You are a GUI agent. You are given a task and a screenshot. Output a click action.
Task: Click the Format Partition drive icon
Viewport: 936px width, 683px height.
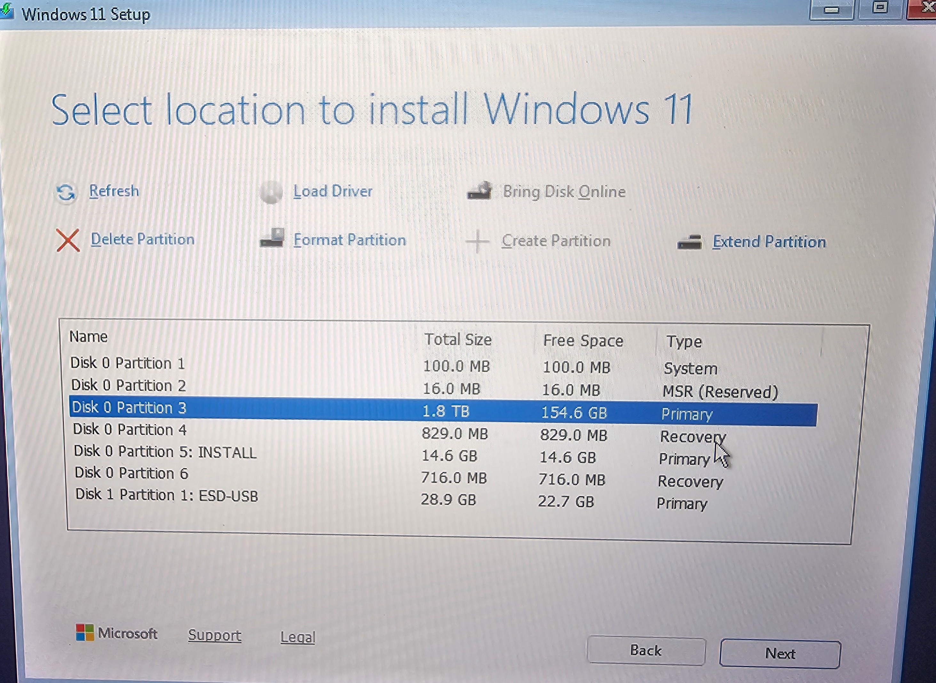point(272,238)
